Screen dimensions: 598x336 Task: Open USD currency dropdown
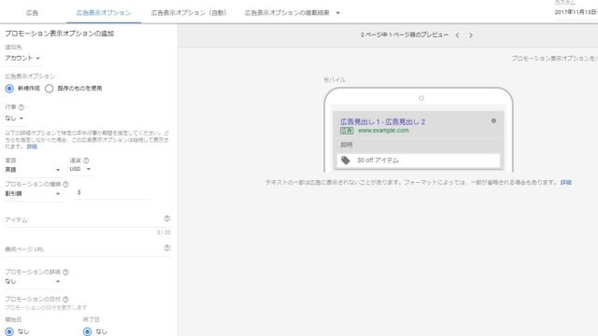[80, 169]
